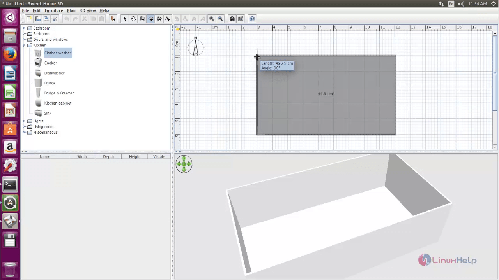
Task: Open preferences from the toolbar
Action: [55, 19]
